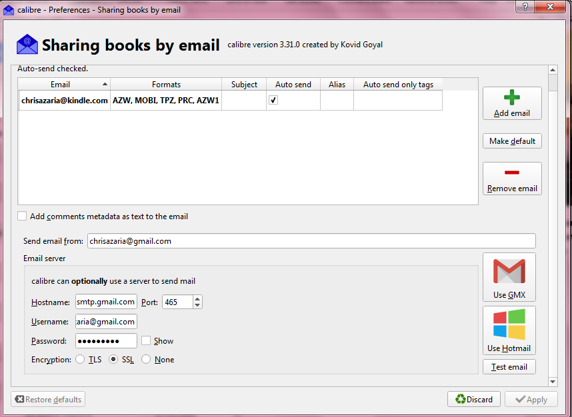Viewport: 572px width, 417px height.
Task: Click the Test email button
Action: [509, 366]
